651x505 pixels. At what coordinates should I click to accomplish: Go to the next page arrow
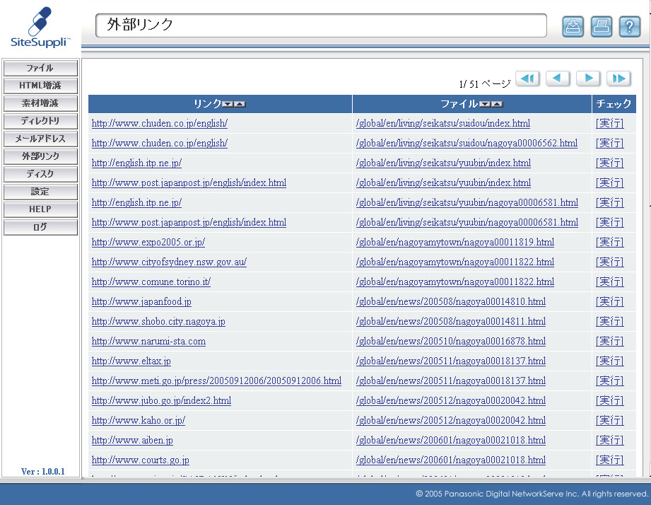(588, 79)
